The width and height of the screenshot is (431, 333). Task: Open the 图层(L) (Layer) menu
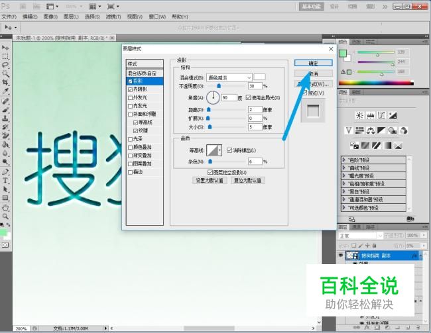point(71,17)
